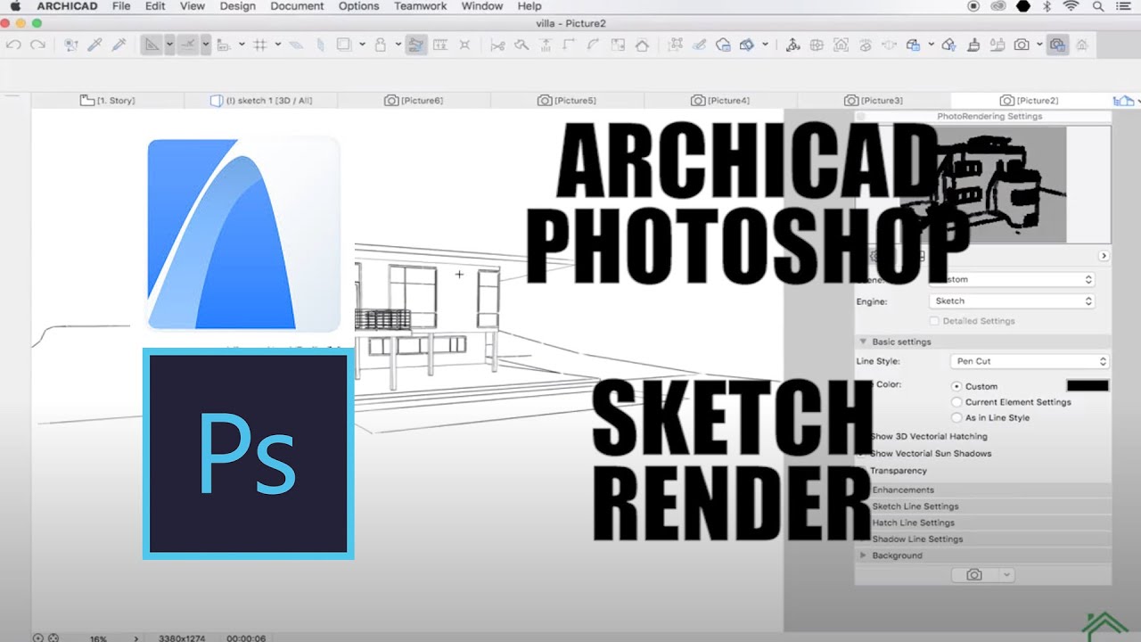Click the Wi-Fi status icon in menu bar

click(x=1071, y=6)
